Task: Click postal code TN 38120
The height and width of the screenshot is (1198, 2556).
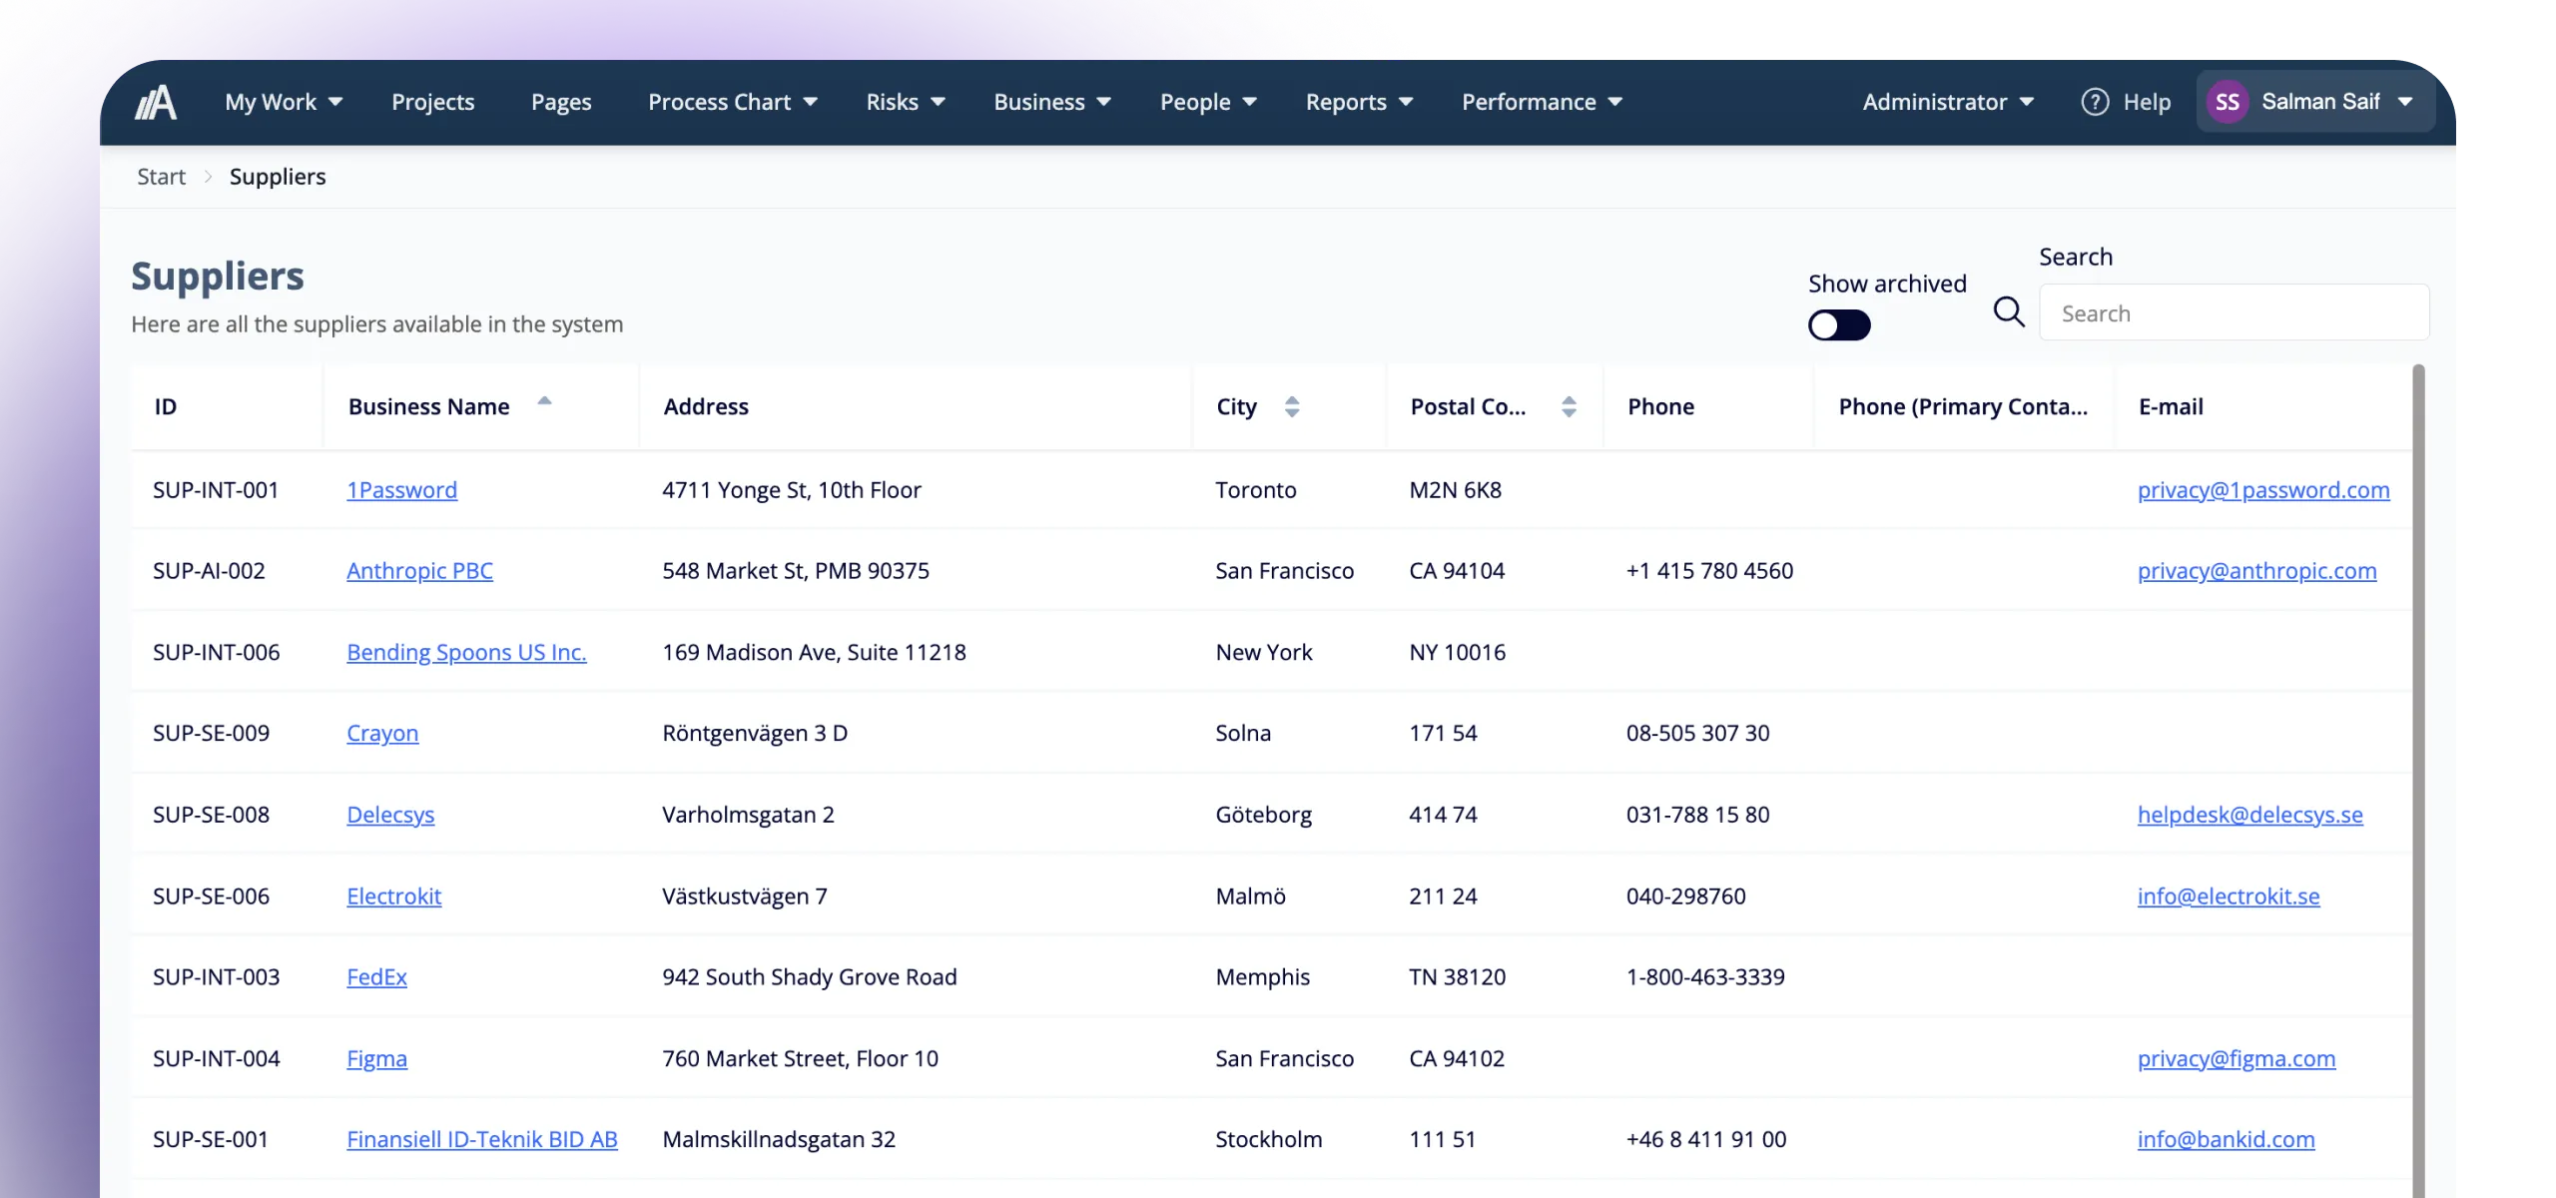Action: [x=1457, y=977]
